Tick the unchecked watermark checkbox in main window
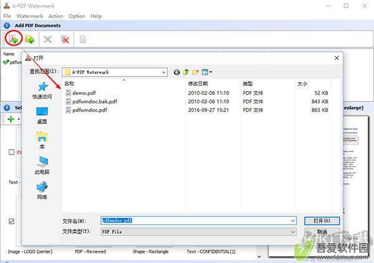374x263 pixels. coord(11,152)
